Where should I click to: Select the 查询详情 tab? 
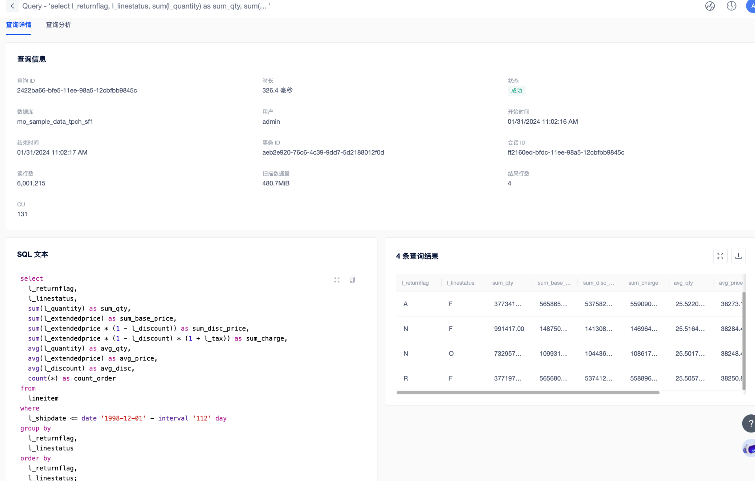point(18,25)
